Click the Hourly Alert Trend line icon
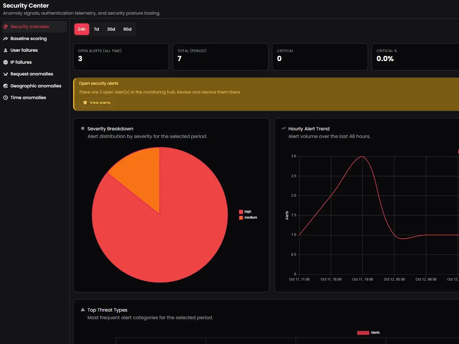Viewport: 459px width, 344px height. tap(283, 128)
